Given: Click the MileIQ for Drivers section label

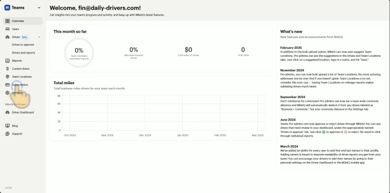Looking at the screenshot, I should pos(16,105).
